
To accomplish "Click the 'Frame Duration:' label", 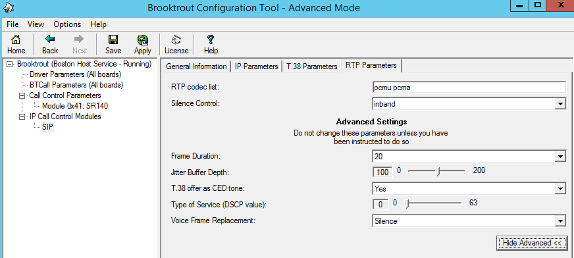I will pyautogui.click(x=196, y=156).
